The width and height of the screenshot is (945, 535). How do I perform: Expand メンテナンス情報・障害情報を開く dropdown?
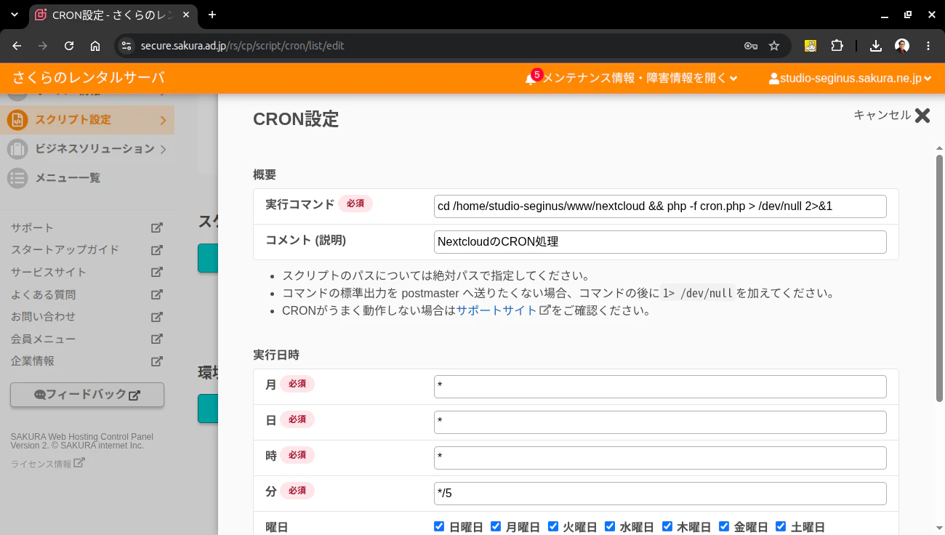tap(640, 78)
